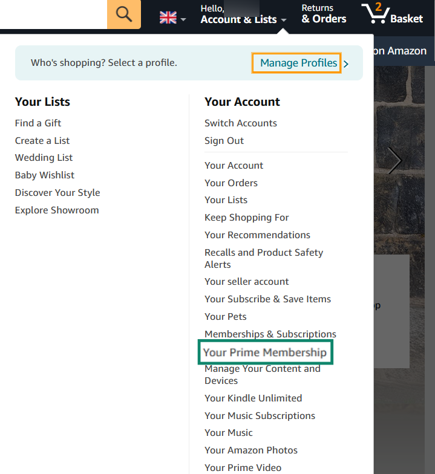
Task: Select Create a List
Action: [x=42, y=140]
